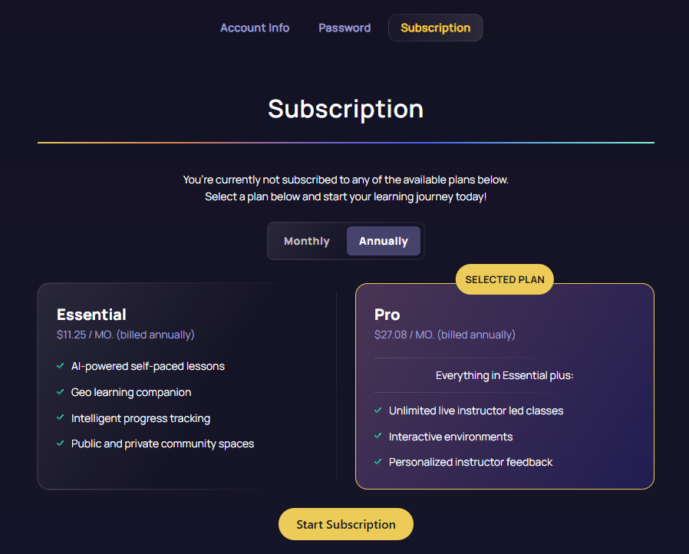Click the SELECTED PLAN badge

click(504, 280)
